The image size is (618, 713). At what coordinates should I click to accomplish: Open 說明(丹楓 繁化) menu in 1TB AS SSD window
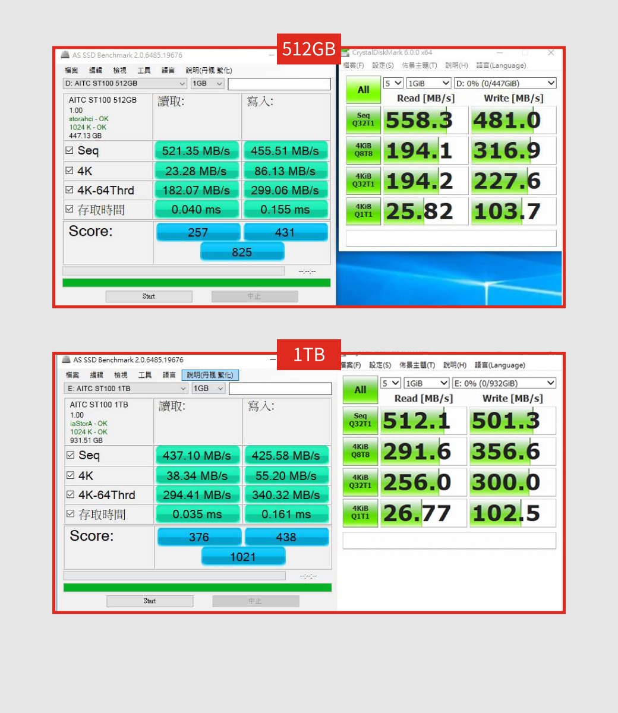210,375
